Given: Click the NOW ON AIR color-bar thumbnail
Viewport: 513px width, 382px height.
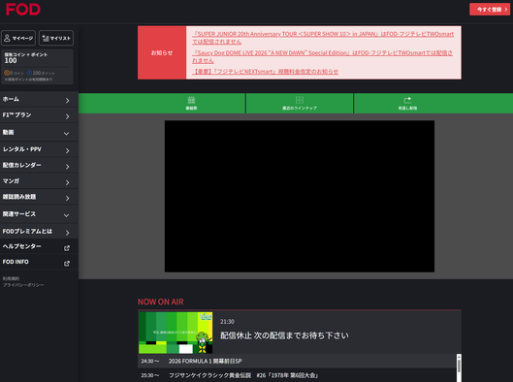Looking at the screenshot, I should coord(176,333).
